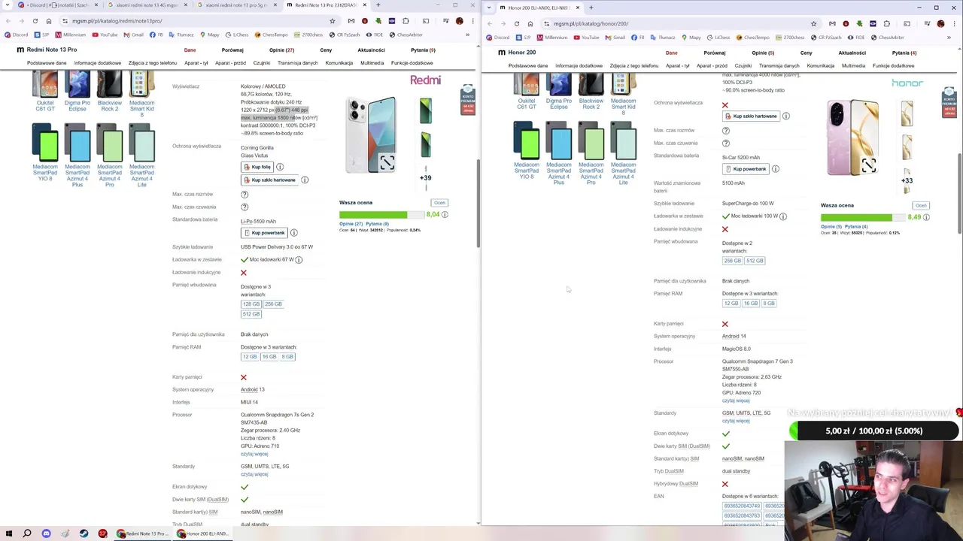Open Windows taskbar search

(27, 533)
